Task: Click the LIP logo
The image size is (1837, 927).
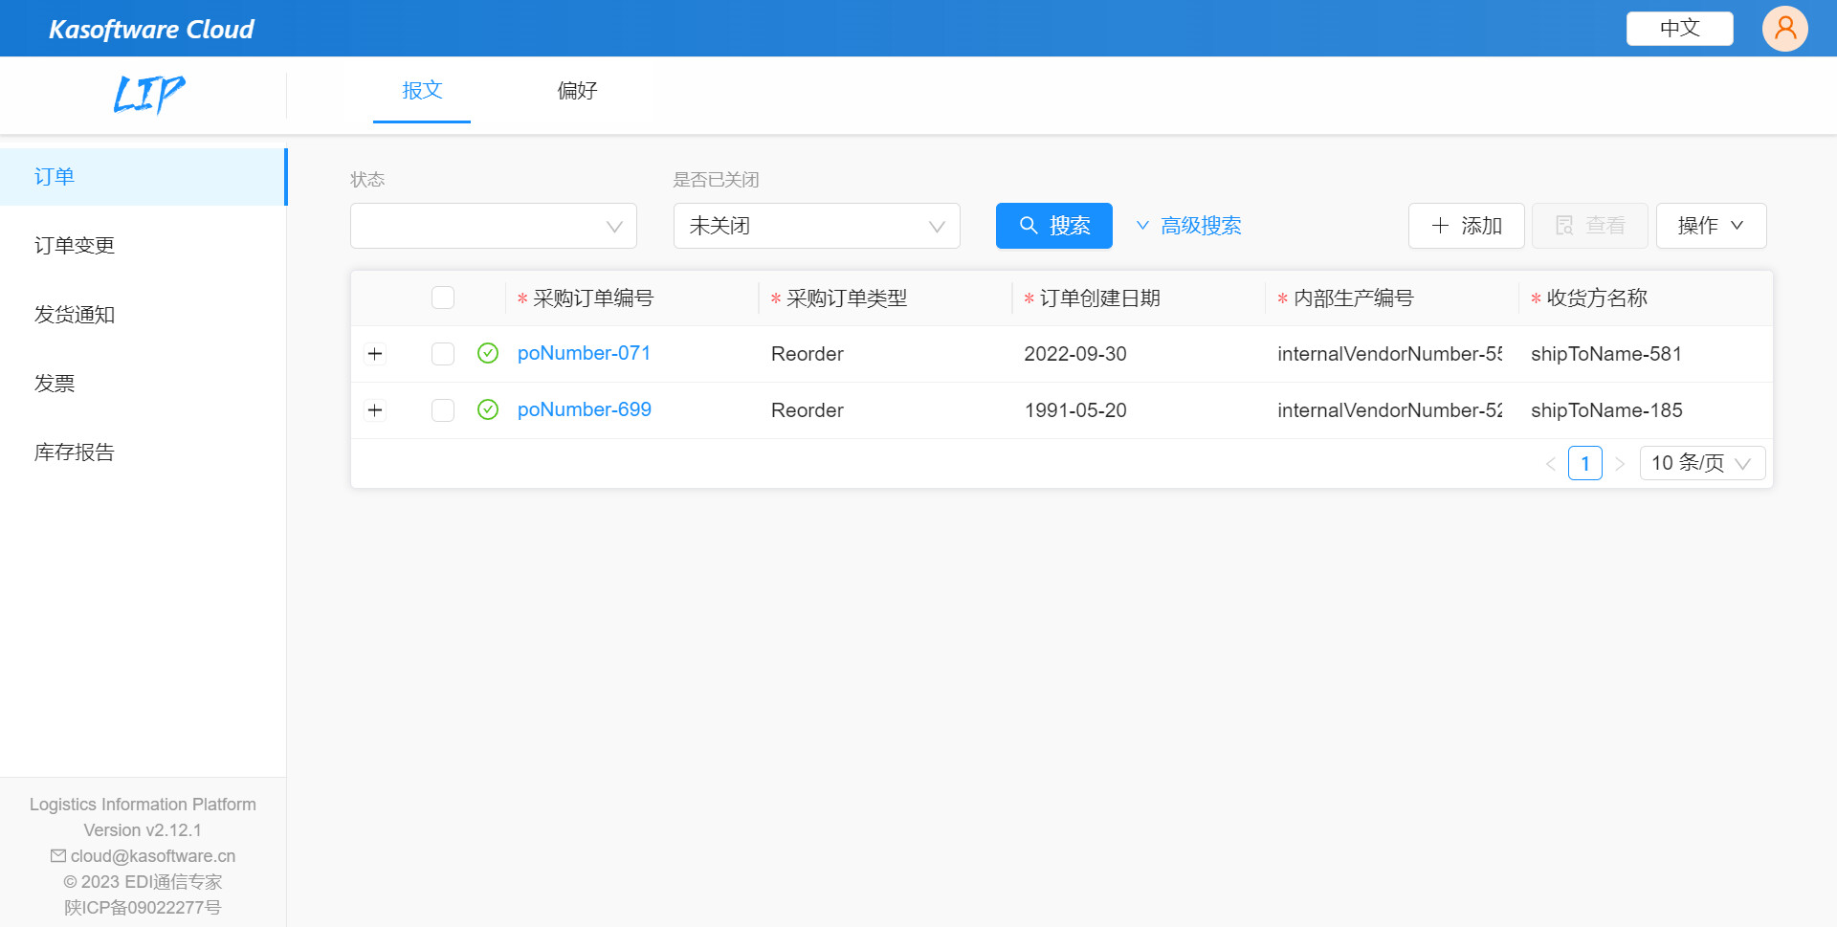Action: coord(148,95)
